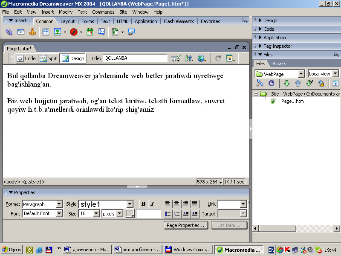Open the Commands menu
Viewport: 341px width, 256px height.
click(x=103, y=12)
